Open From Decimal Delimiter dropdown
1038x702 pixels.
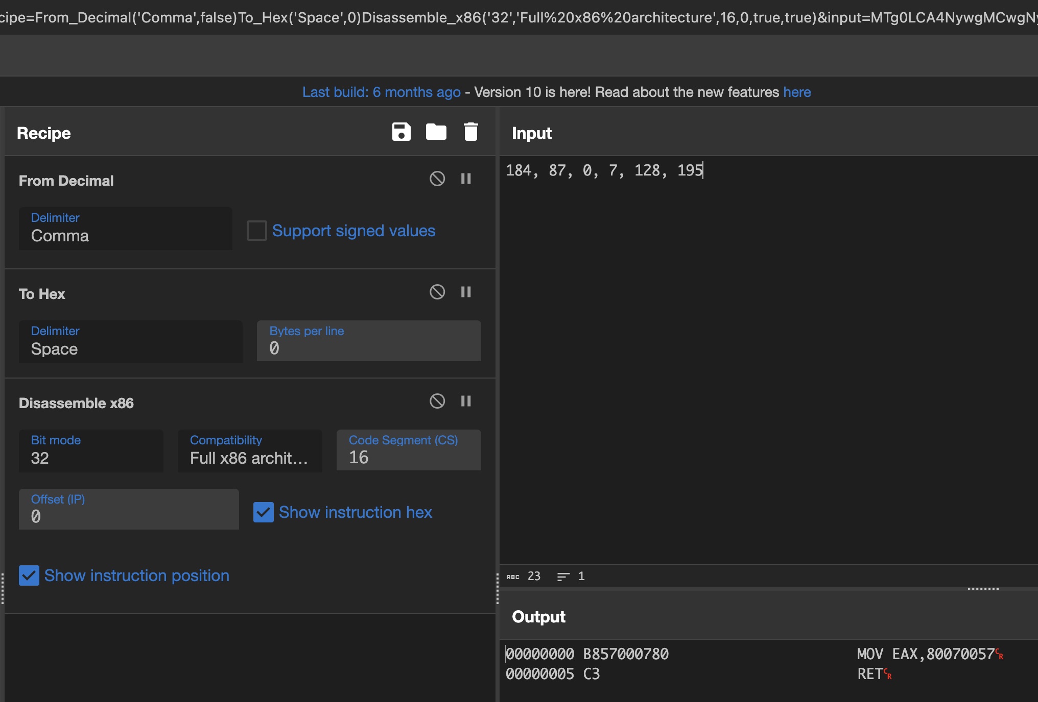pyautogui.click(x=126, y=229)
